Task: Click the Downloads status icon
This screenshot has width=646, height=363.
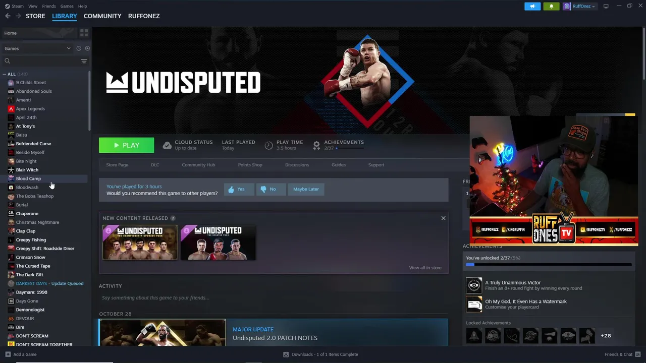Action: click(286, 354)
